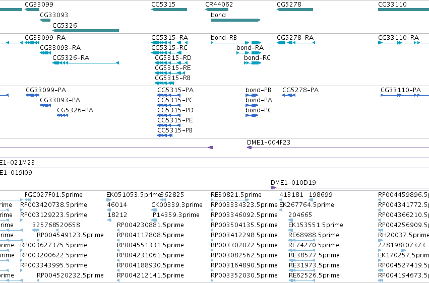This screenshot has width=429, height=283.
Task: Click the CG33099-RA transcript label
Action: (x=45, y=38)
